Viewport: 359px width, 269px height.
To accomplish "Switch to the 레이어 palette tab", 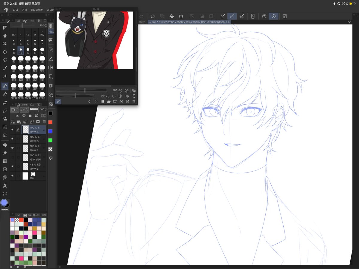I will 23,105.
